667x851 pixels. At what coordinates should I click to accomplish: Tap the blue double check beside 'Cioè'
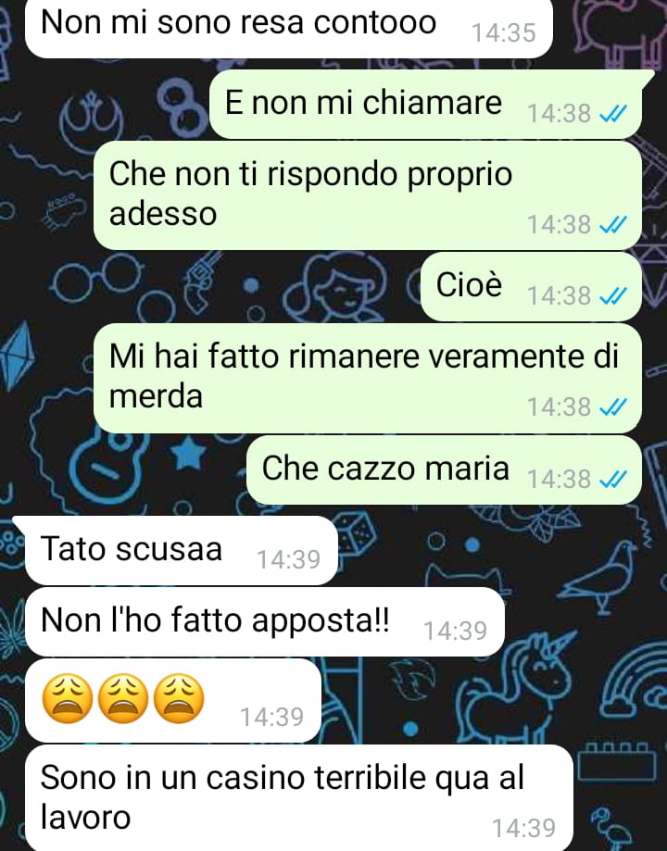612,296
